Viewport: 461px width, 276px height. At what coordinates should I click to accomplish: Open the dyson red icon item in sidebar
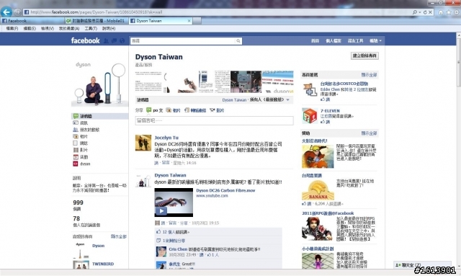click(76, 164)
